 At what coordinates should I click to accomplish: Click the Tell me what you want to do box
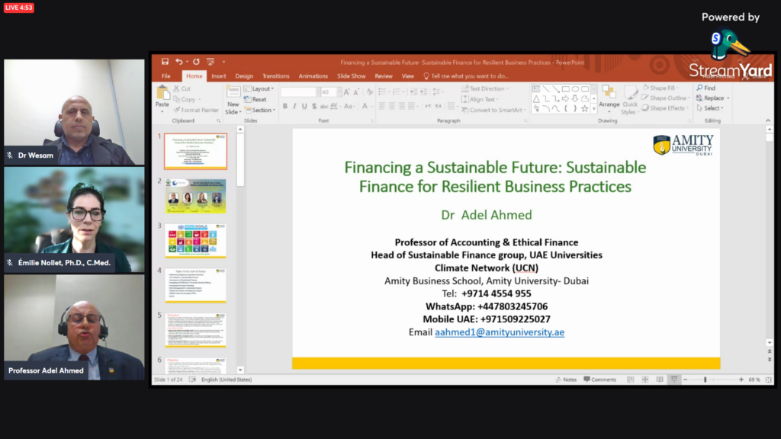[466, 76]
